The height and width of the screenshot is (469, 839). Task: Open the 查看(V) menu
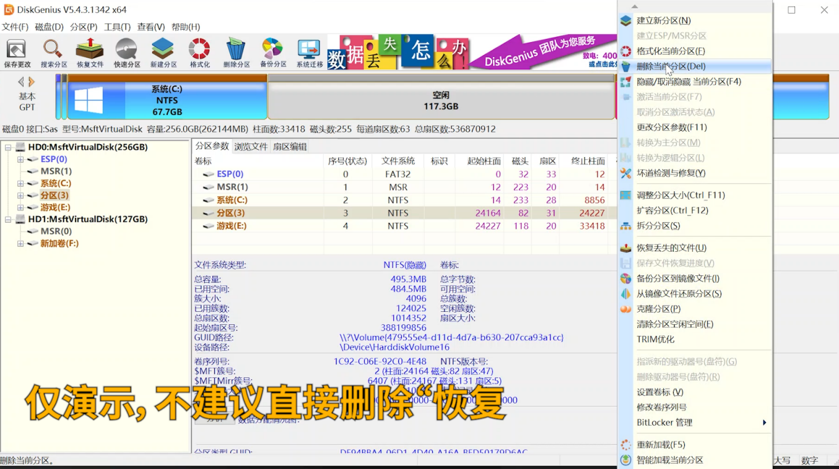151,27
